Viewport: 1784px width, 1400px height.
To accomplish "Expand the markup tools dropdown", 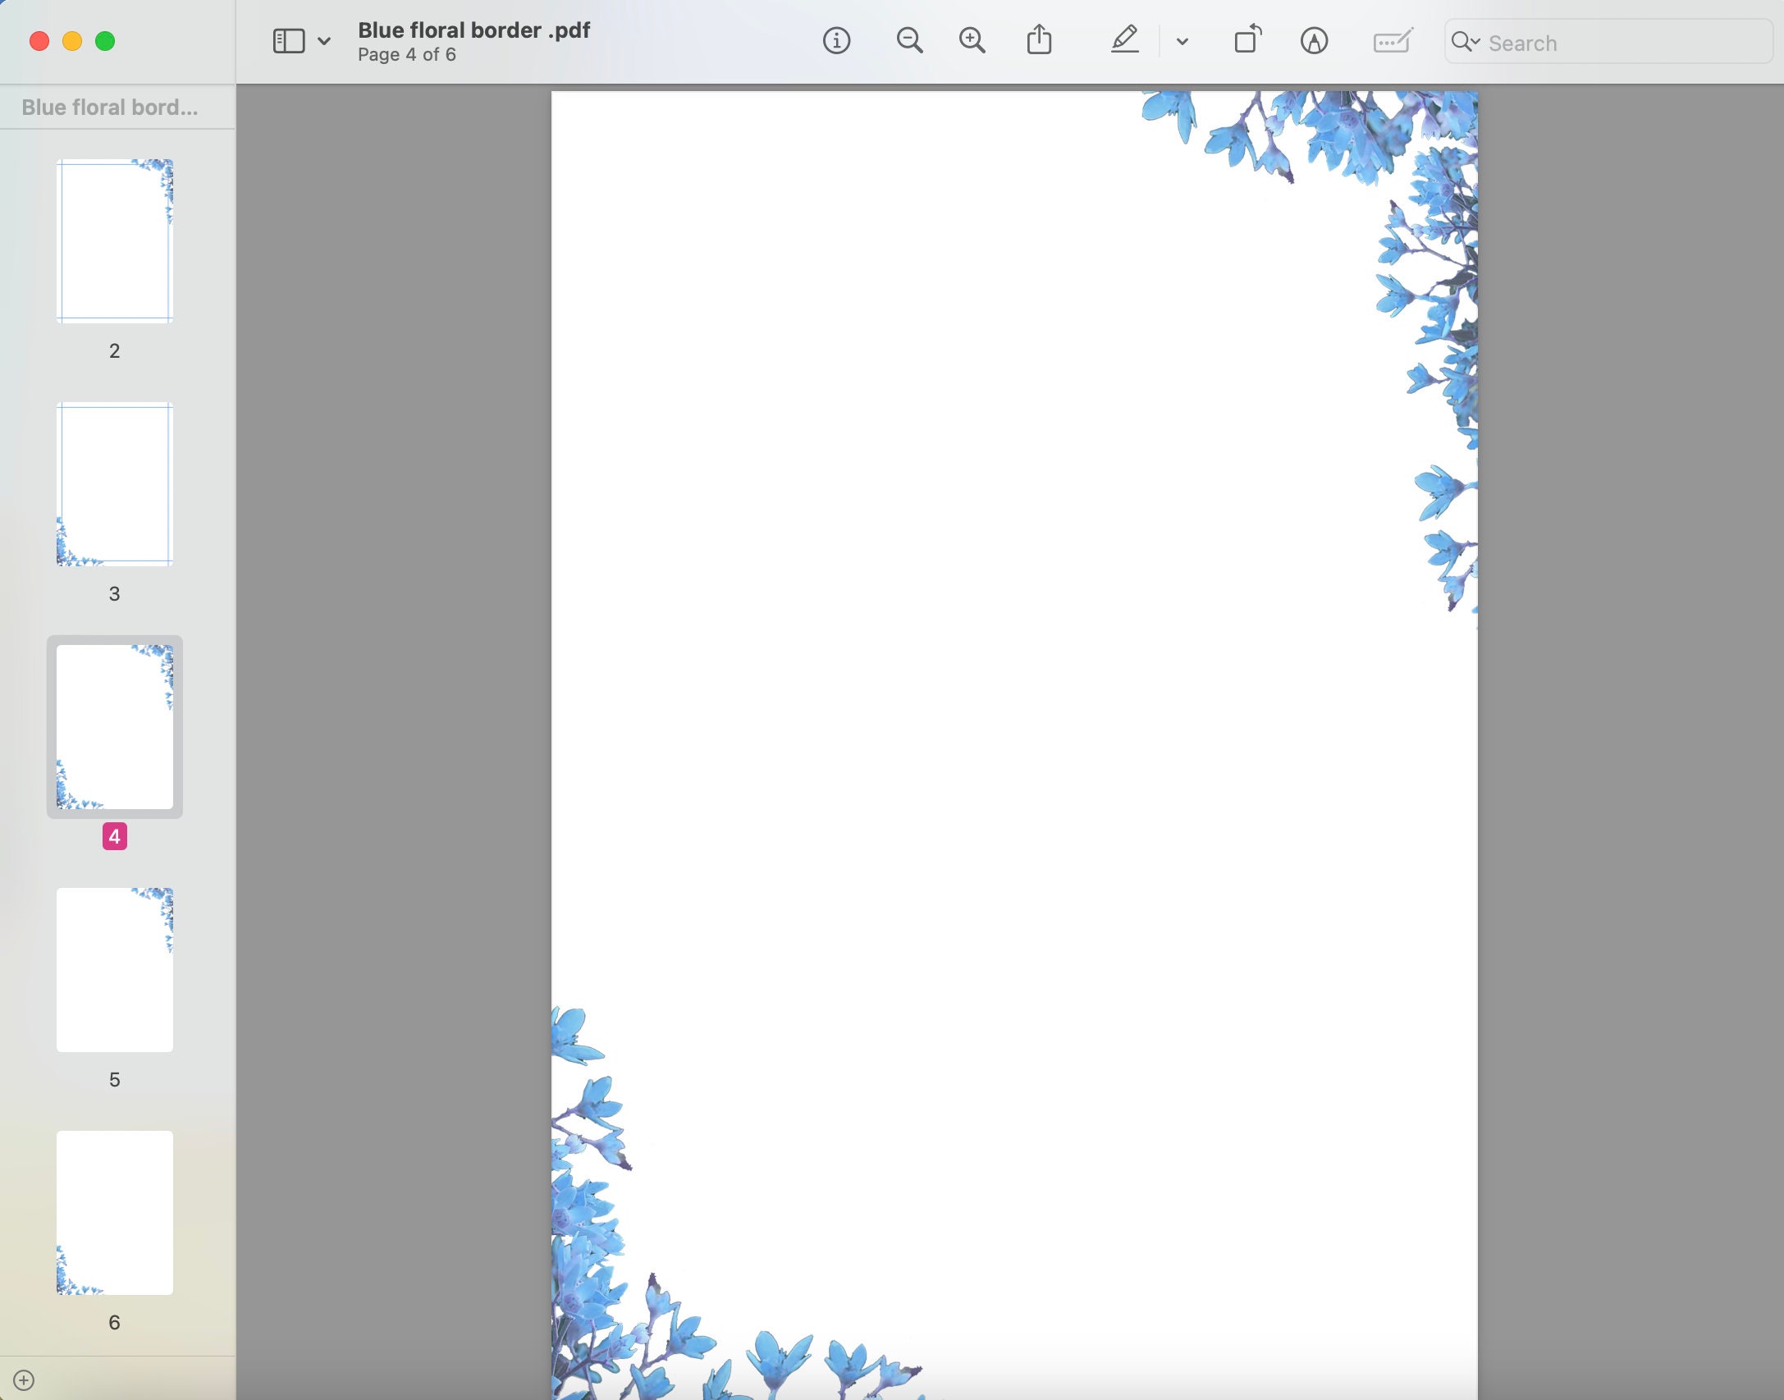I will tap(1182, 41).
